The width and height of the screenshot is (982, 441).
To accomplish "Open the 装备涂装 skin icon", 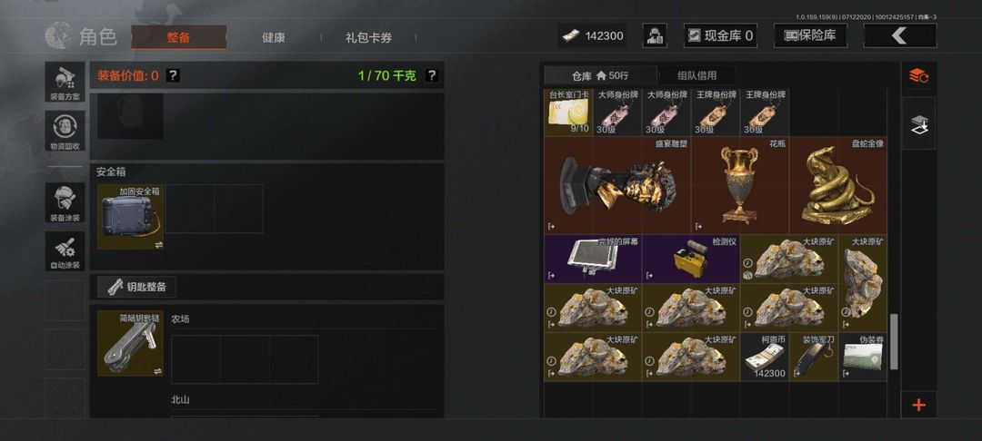I will point(65,203).
